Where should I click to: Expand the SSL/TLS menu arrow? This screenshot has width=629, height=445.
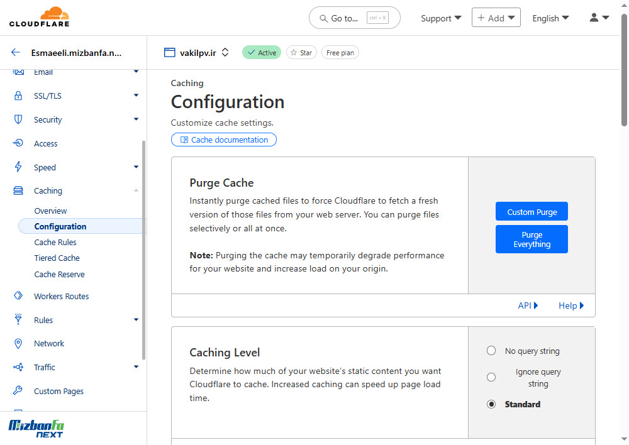[x=136, y=96]
